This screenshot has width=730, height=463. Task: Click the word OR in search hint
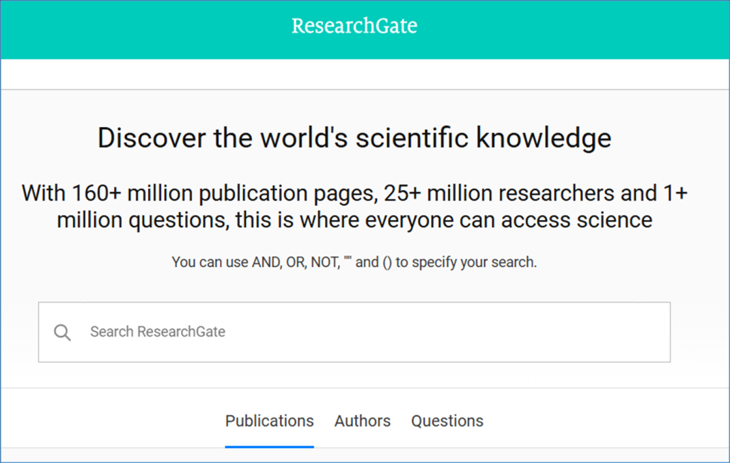[x=295, y=262]
